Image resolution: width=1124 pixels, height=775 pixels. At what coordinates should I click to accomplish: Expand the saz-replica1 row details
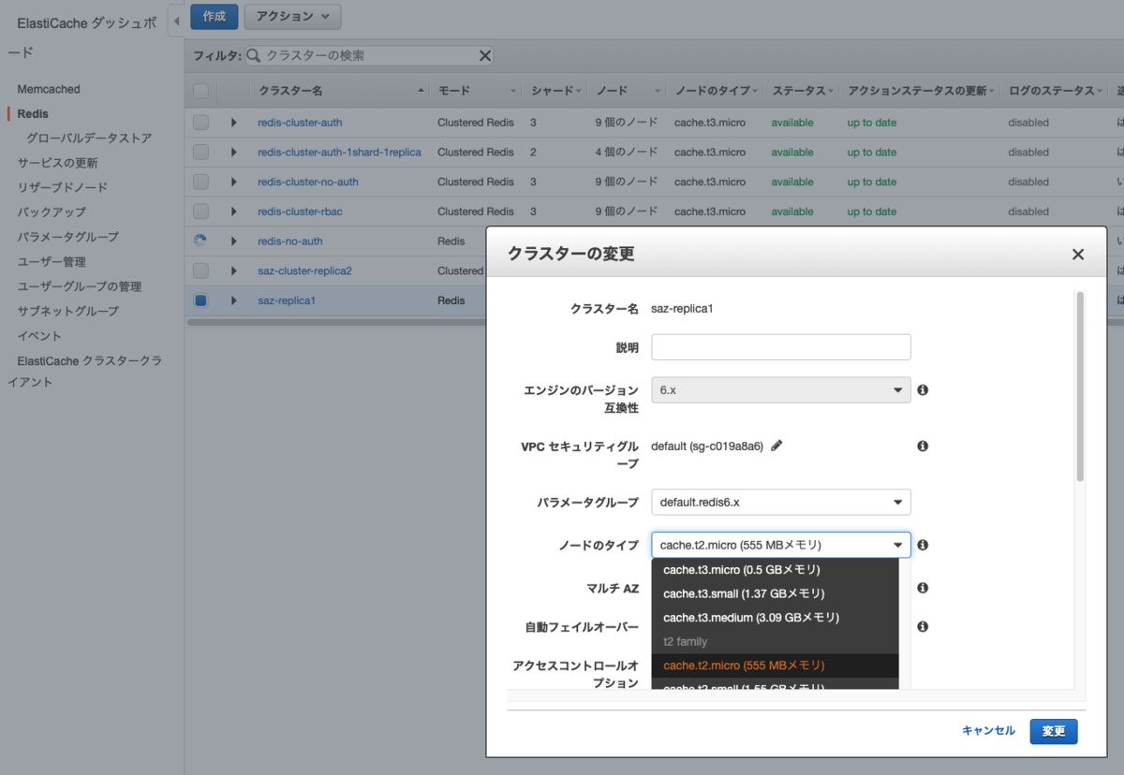[x=234, y=300]
